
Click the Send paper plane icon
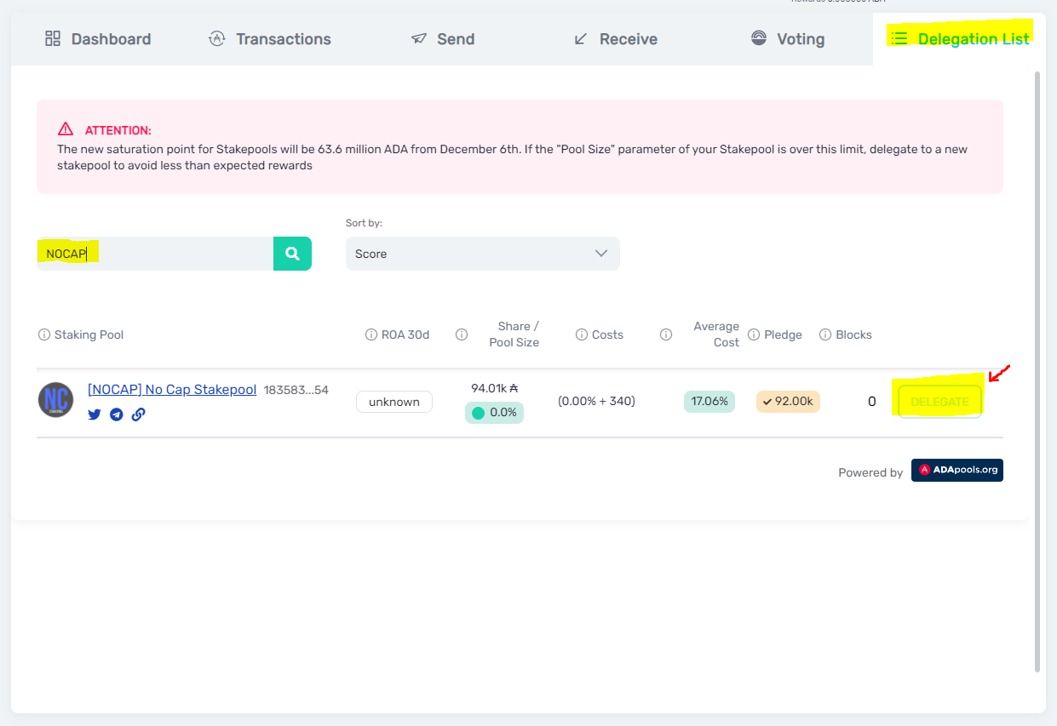tap(418, 38)
